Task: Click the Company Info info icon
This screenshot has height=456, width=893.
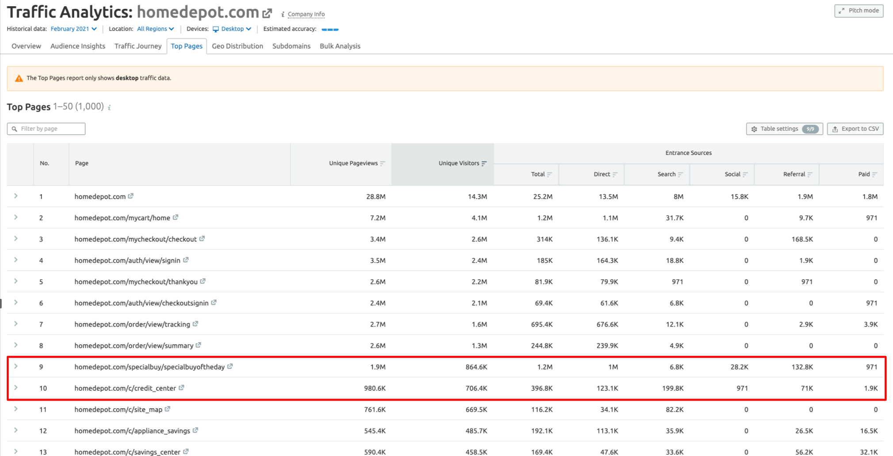Action: click(282, 14)
